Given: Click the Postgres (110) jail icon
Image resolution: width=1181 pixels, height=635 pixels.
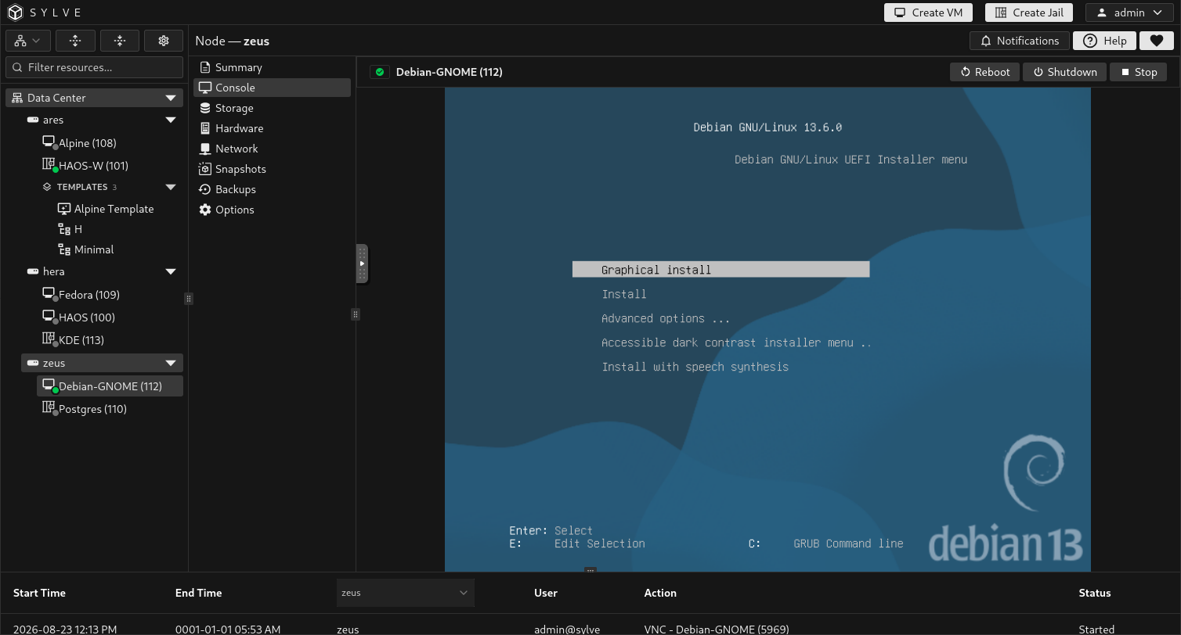Looking at the screenshot, I should [49, 408].
